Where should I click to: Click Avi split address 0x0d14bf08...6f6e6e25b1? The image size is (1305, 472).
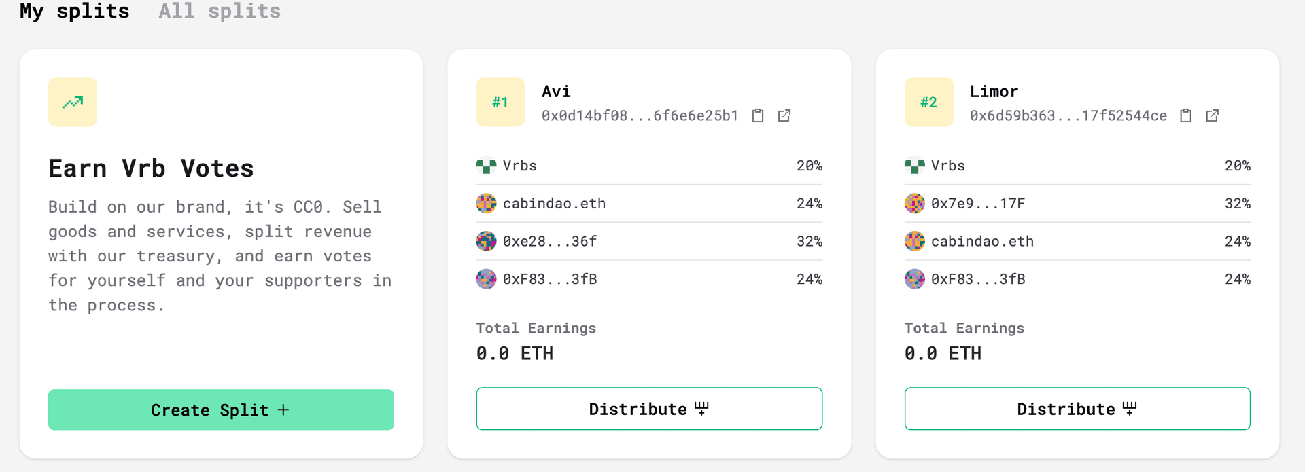640,115
